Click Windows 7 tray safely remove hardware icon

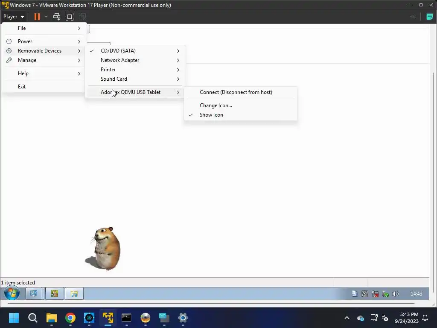tap(385, 294)
